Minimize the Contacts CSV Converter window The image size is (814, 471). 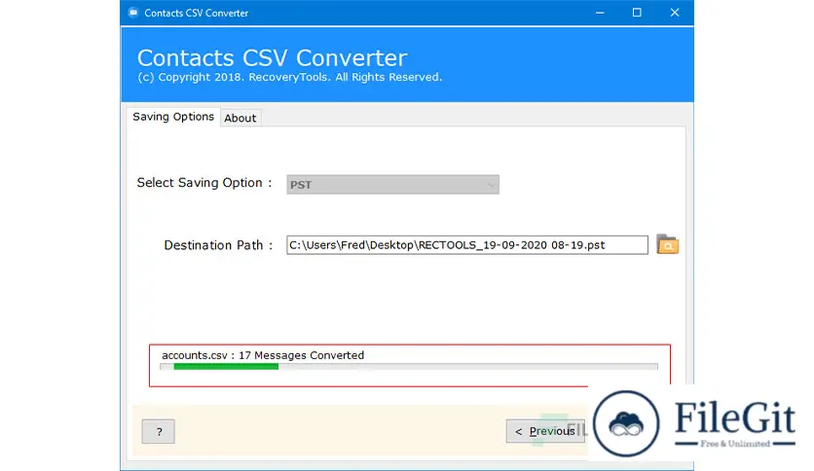point(600,13)
